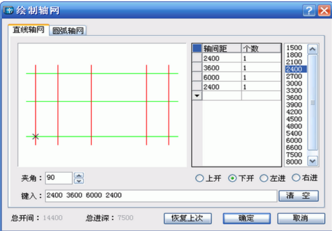Switch to the 圆弧轴网 tab
This screenshot has width=332, height=231.
(x=68, y=31)
